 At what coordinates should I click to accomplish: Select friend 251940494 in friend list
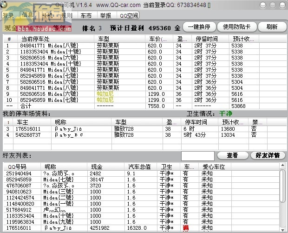click(141, 173)
